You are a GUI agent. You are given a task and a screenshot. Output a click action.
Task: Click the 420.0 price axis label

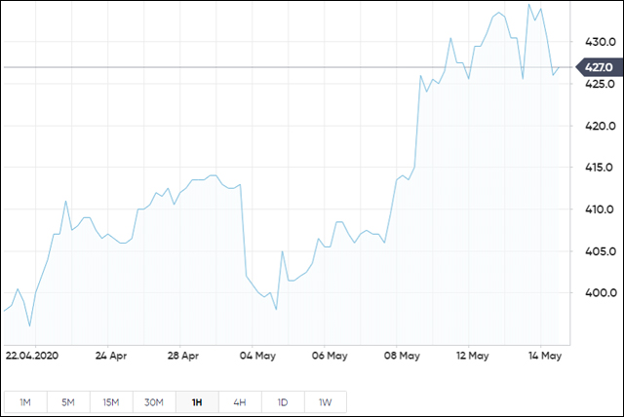click(599, 126)
